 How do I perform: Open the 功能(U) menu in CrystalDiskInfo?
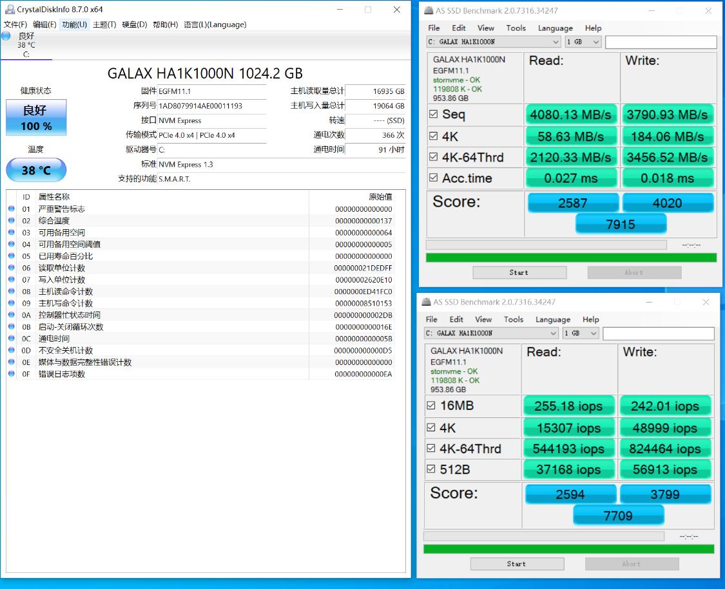coord(75,24)
